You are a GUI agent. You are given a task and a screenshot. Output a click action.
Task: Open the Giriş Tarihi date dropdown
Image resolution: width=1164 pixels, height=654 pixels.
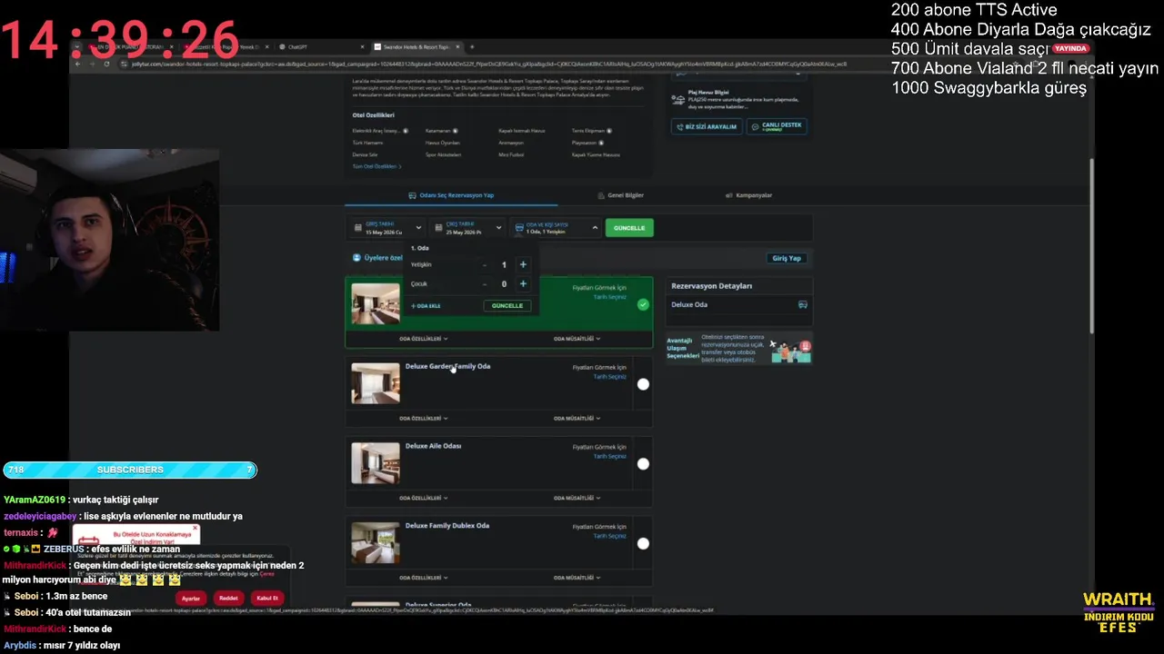387,227
